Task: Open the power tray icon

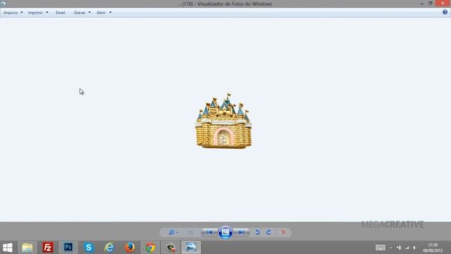Action: click(x=399, y=248)
